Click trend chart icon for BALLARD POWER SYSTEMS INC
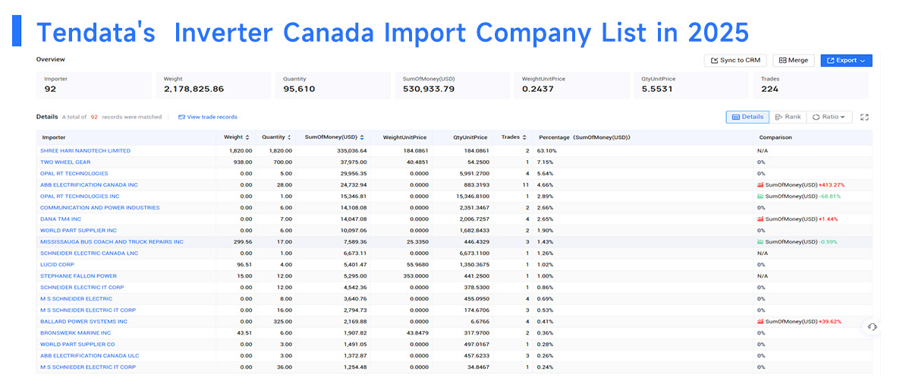This screenshot has width=903, height=387. [x=760, y=321]
